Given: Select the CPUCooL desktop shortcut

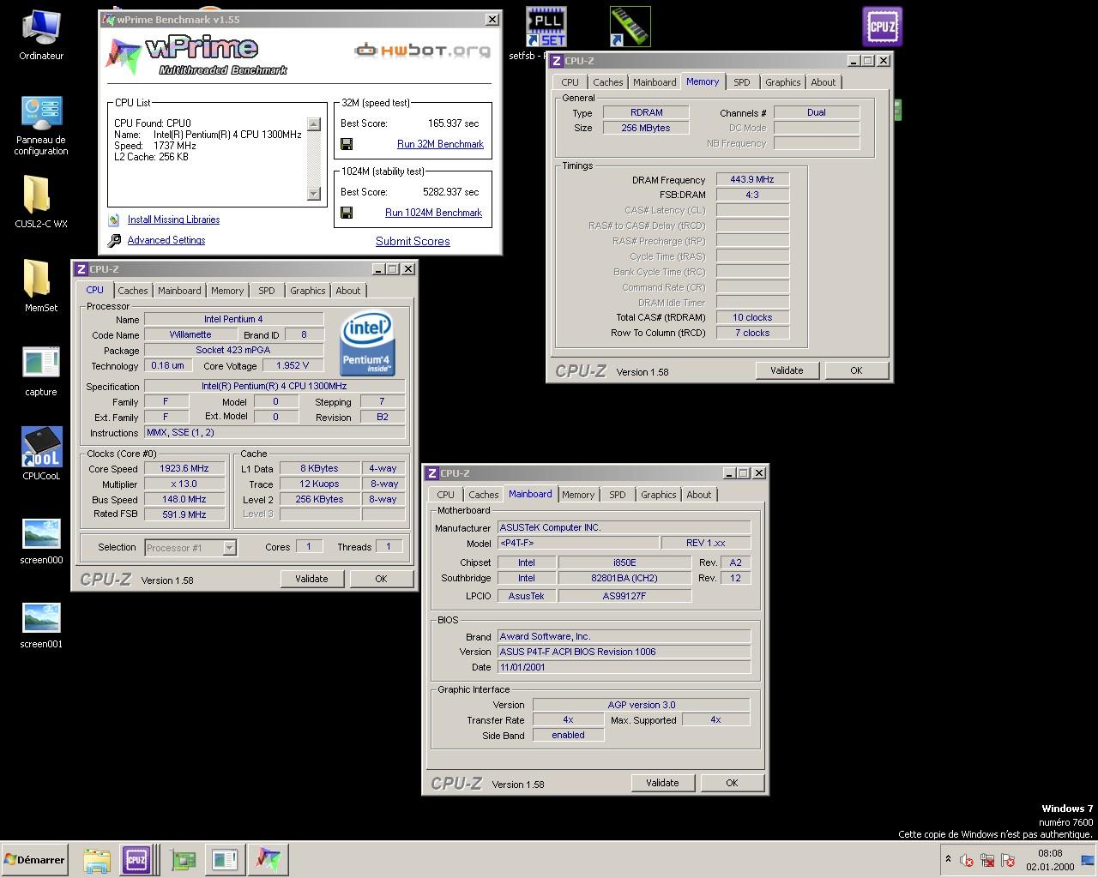Looking at the screenshot, I should [41, 454].
